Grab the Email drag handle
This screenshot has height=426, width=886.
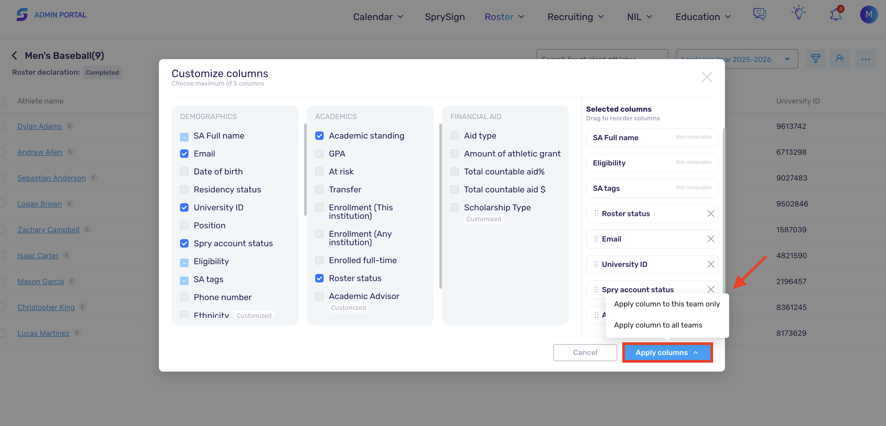coord(596,239)
